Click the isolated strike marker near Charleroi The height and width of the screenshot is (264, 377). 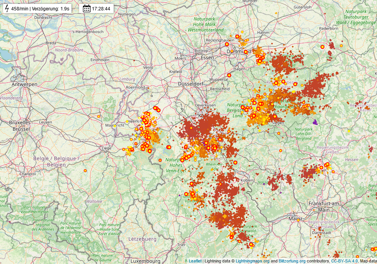[85, 170]
